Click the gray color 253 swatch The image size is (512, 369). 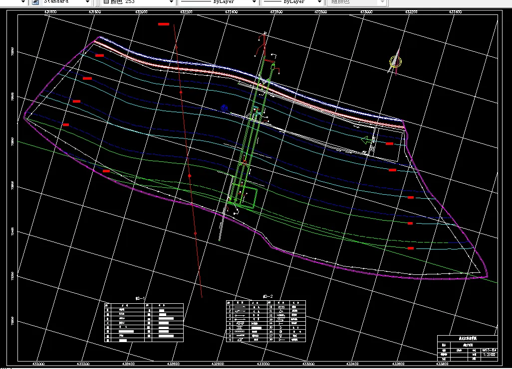coord(106,1)
